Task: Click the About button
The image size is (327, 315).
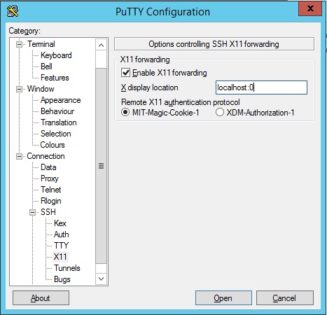Action: pyautogui.click(x=41, y=297)
